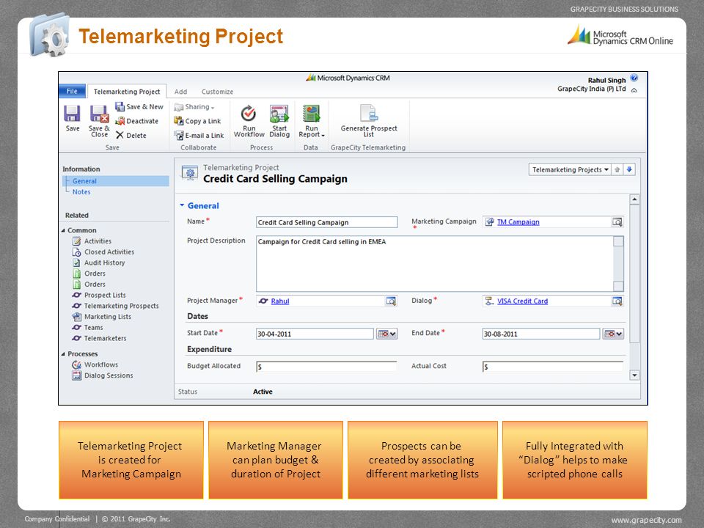Image resolution: width=704 pixels, height=528 pixels.
Task: Delete the record using the ribbon
Action: coord(131,135)
